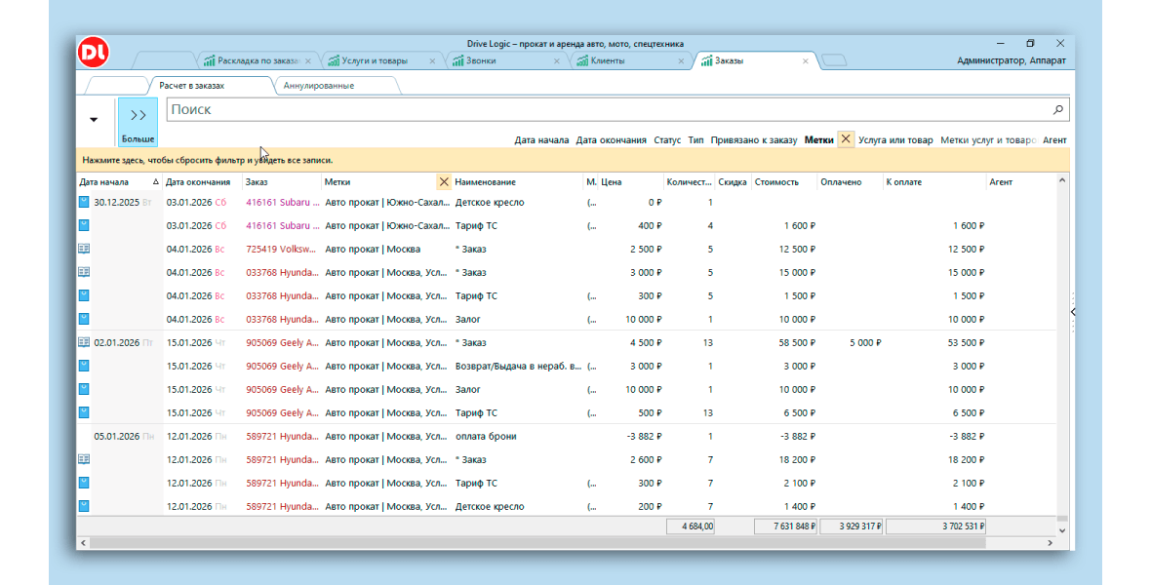The image size is (1151, 585).
Task: Click the service icon in the Возврат/Выдача row
Action: point(84,366)
